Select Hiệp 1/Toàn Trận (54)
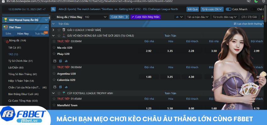The width and height of the screenshot is (267, 125). coord(21,81)
